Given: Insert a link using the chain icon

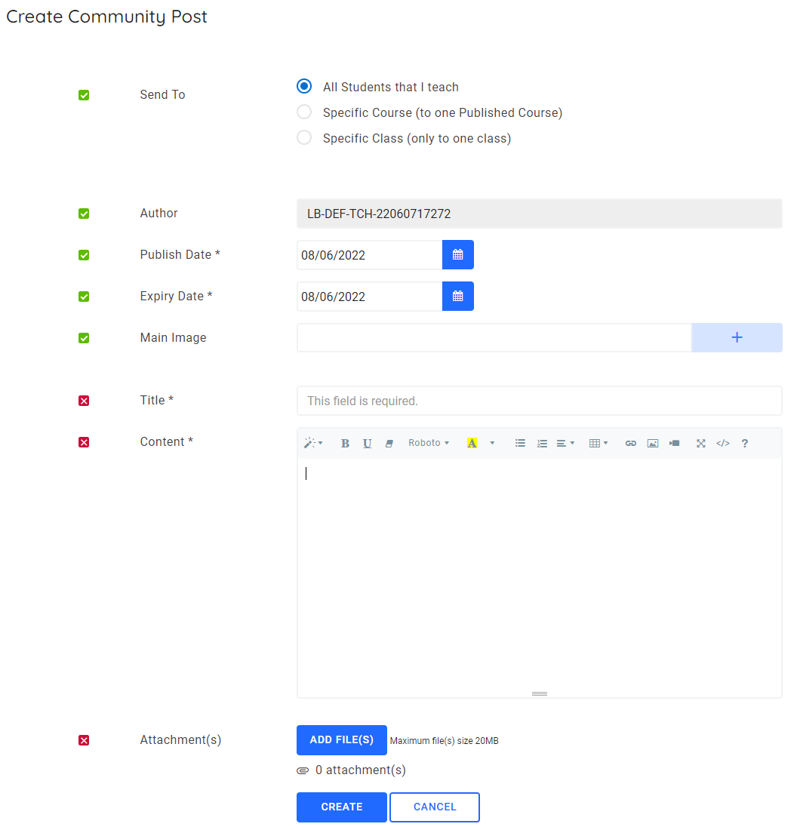Looking at the screenshot, I should (631, 443).
